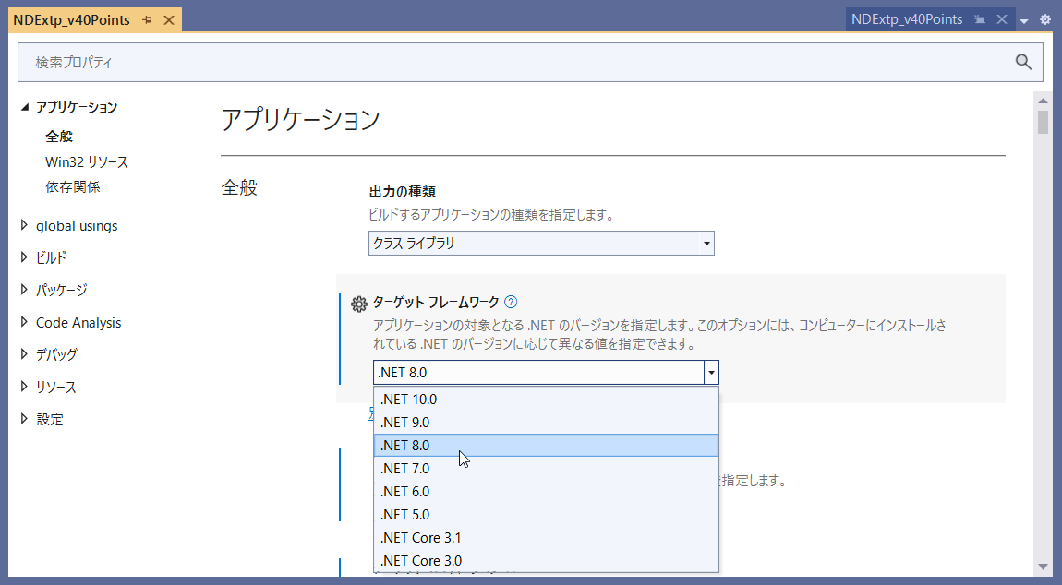The height and width of the screenshot is (585, 1062).
Task: Open the settings gear at top right
Action: [1045, 19]
